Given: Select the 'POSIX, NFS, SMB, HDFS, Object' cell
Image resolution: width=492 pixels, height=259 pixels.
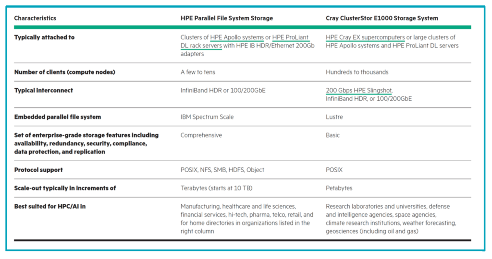Looking at the screenshot, I should (x=222, y=170).
